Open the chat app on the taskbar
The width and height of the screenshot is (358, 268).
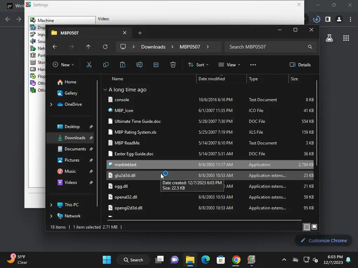(175, 260)
